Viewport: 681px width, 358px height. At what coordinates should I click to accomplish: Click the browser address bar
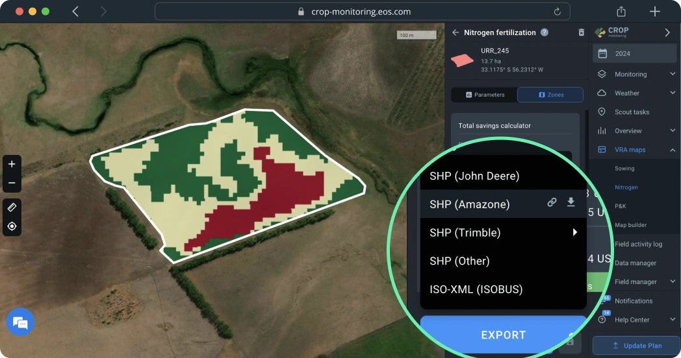362,12
